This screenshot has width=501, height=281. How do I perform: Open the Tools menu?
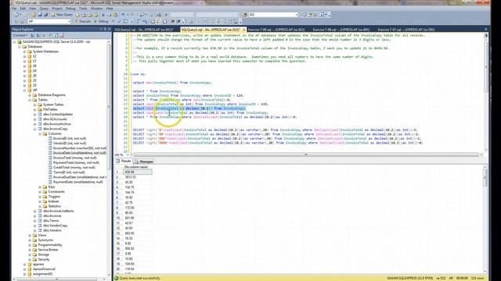(83, 9)
